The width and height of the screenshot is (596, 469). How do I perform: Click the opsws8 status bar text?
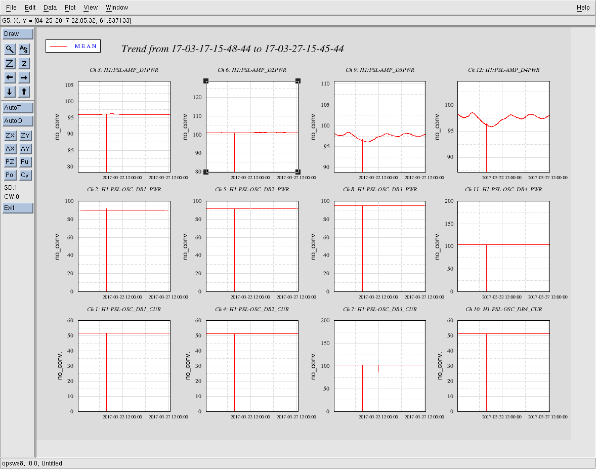32,463
